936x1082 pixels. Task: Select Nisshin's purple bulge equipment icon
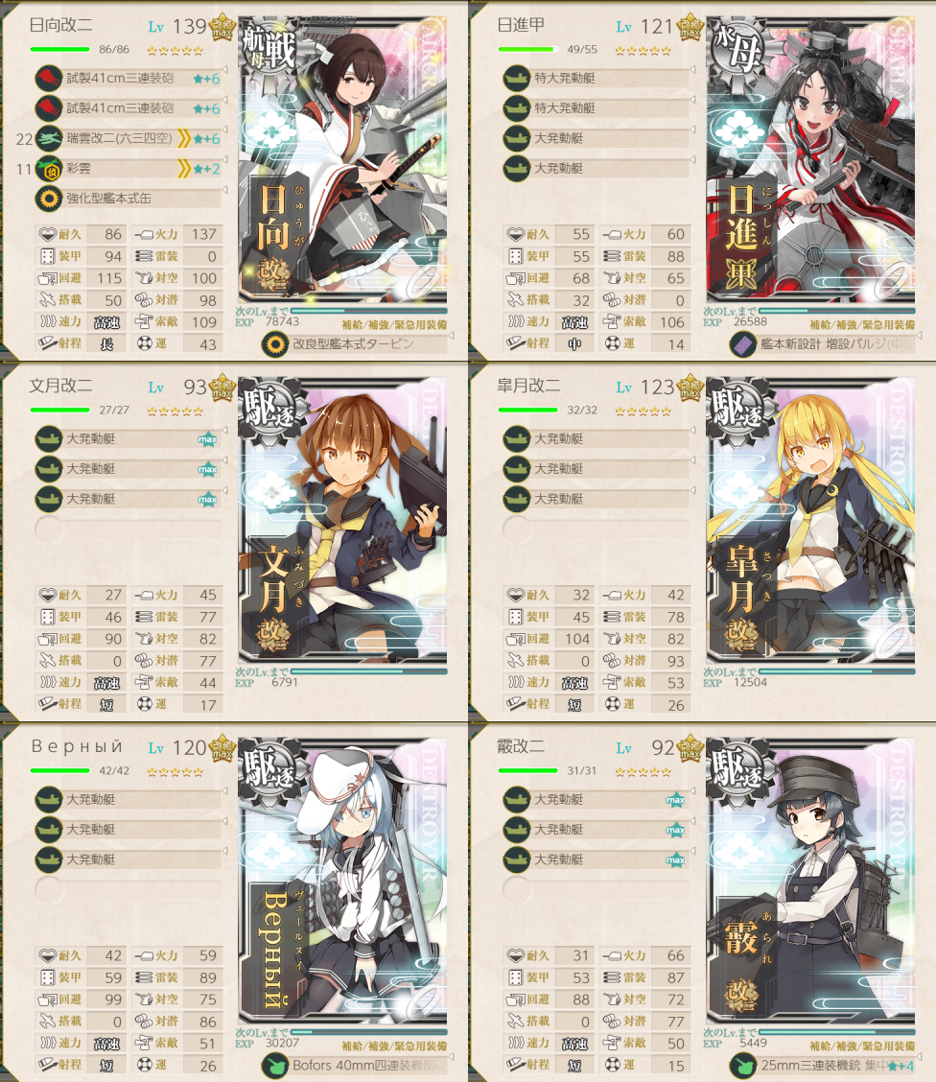click(743, 343)
